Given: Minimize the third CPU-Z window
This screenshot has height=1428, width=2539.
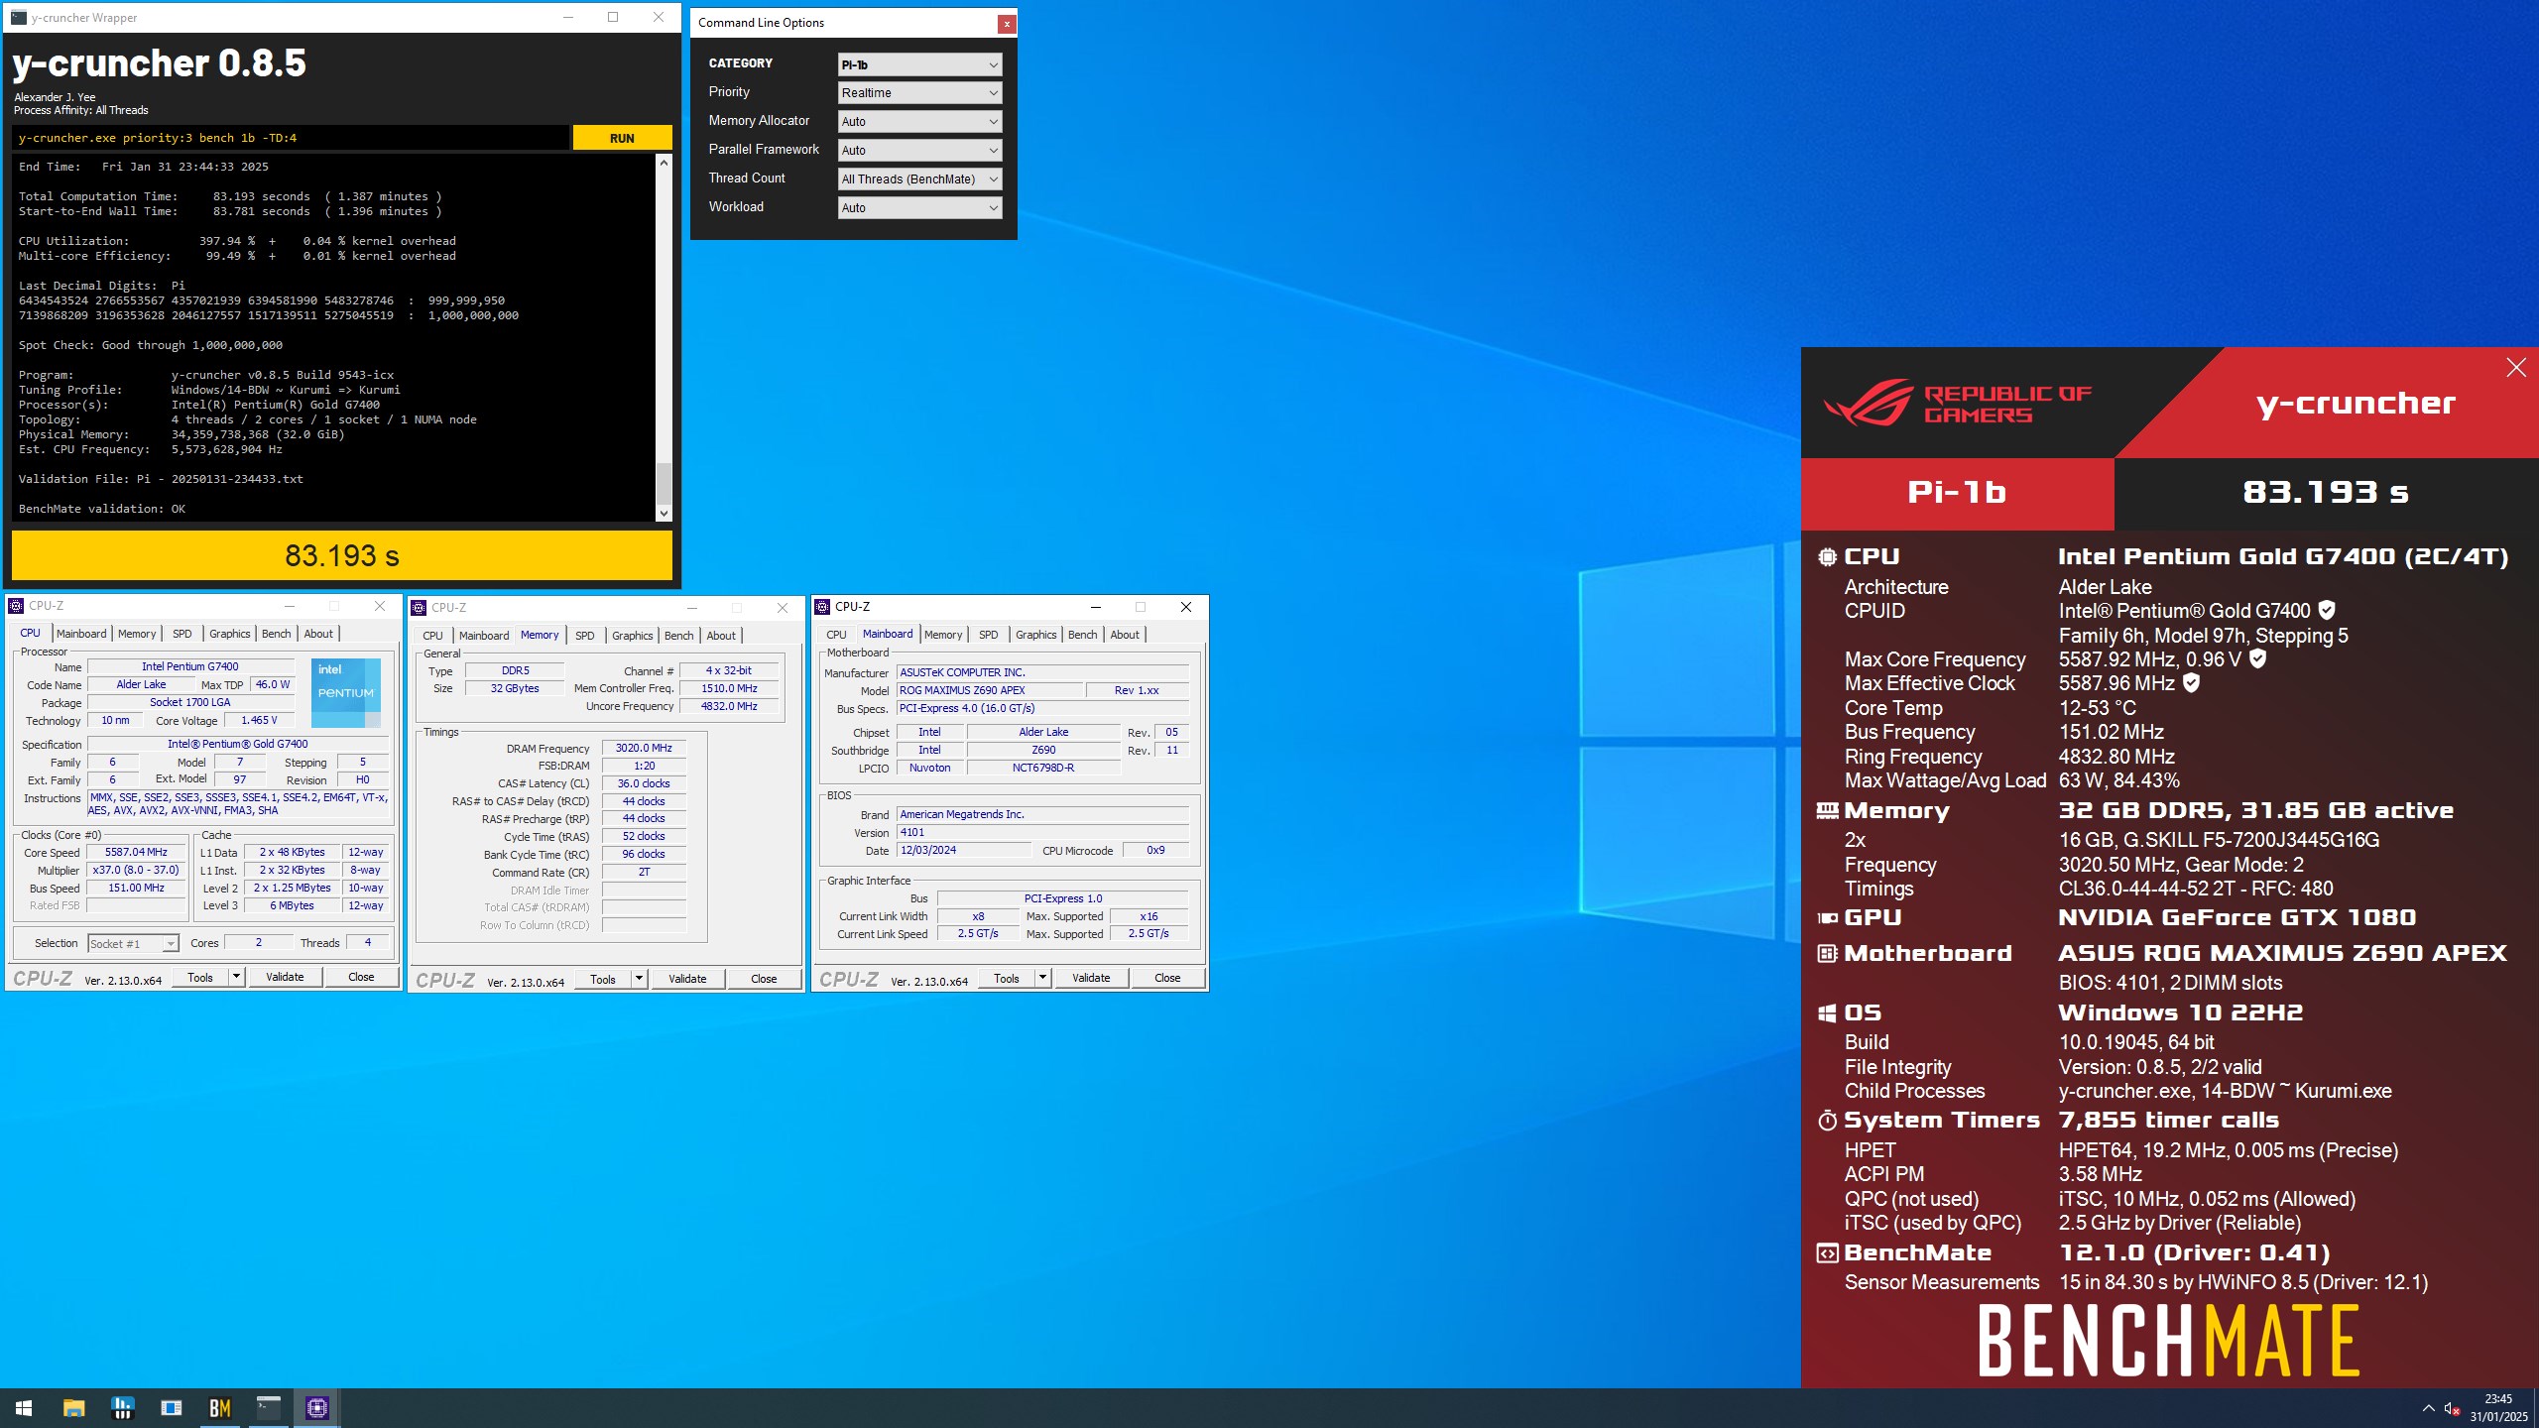Looking at the screenshot, I should [x=1096, y=607].
